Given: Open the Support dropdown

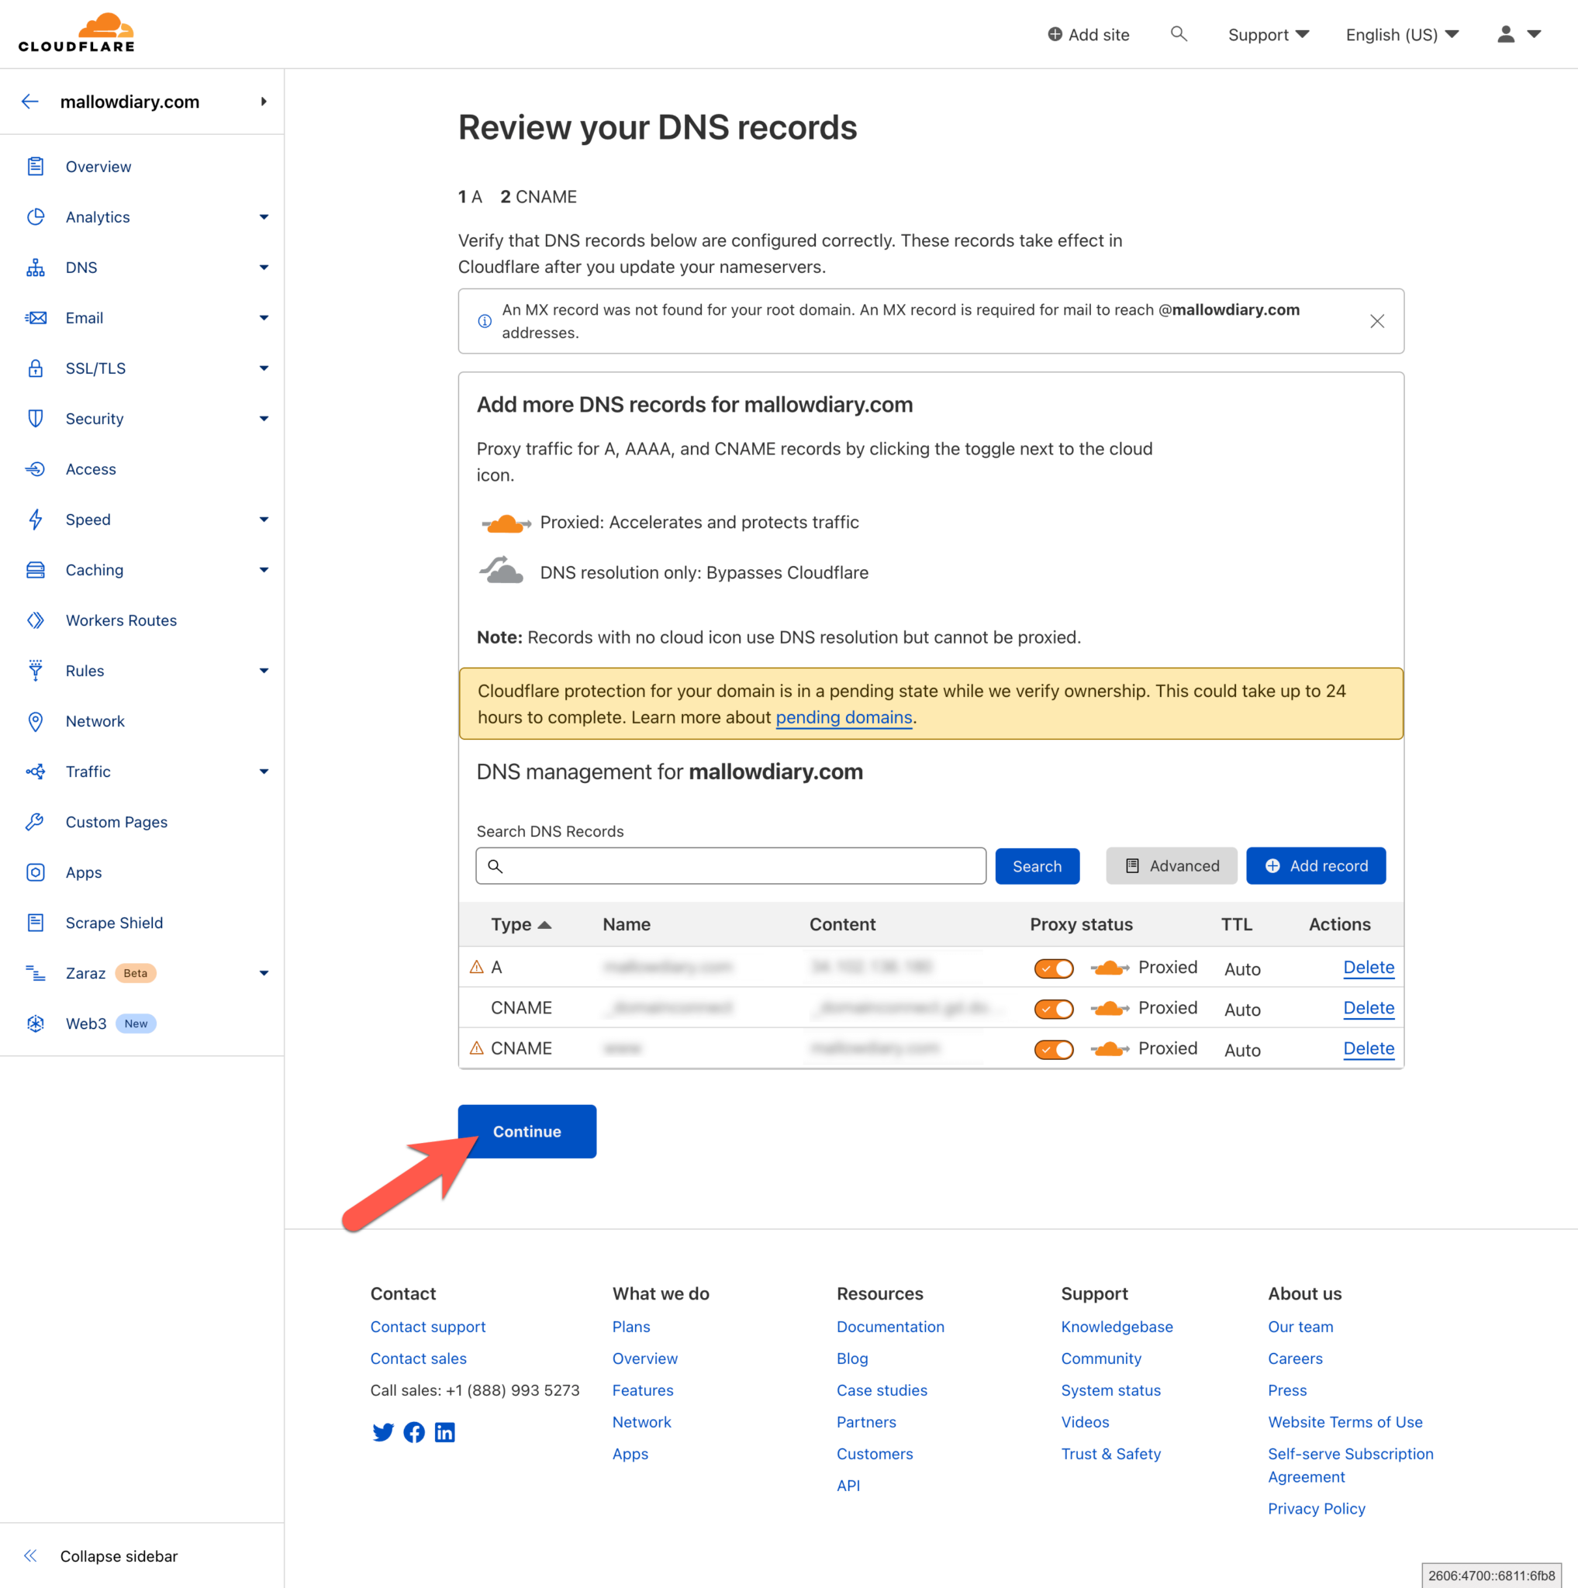Looking at the screenshot, I should point(1267,35).
